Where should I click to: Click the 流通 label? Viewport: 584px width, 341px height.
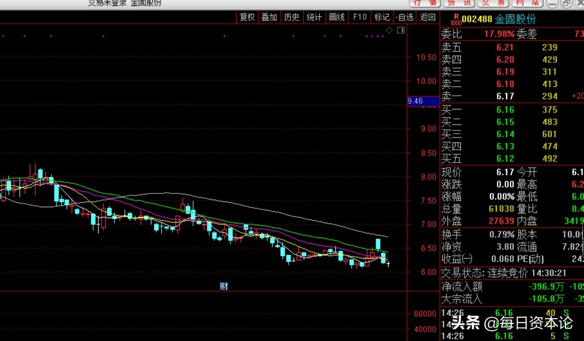(527, 247)
